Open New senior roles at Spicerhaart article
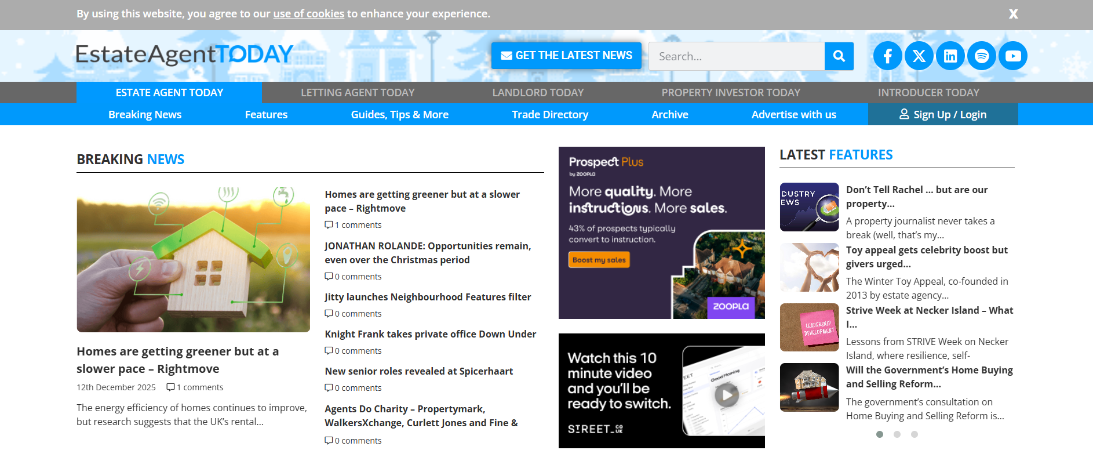The width and height of the screenshot is (1093, 450). 419,371
